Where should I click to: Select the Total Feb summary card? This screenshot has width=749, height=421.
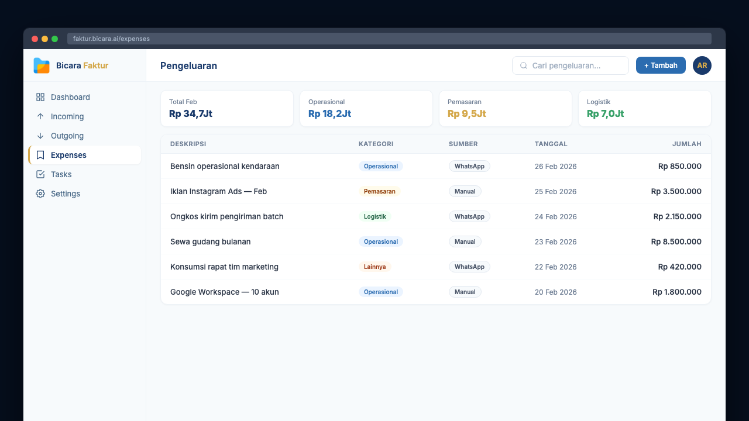pos(226,108)
